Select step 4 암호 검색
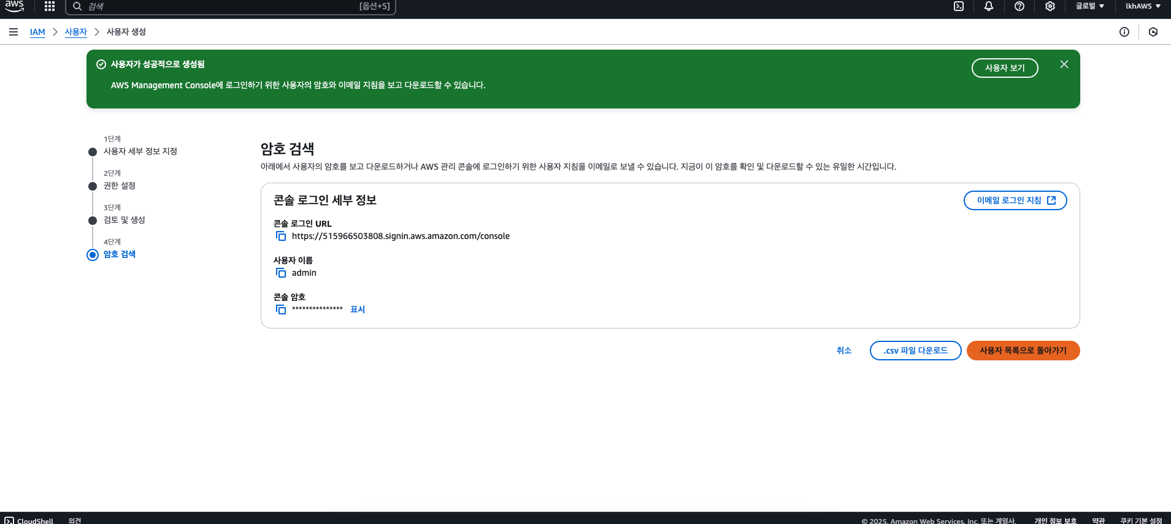This screenshot has height=524, width=1171. coord(120,254)
